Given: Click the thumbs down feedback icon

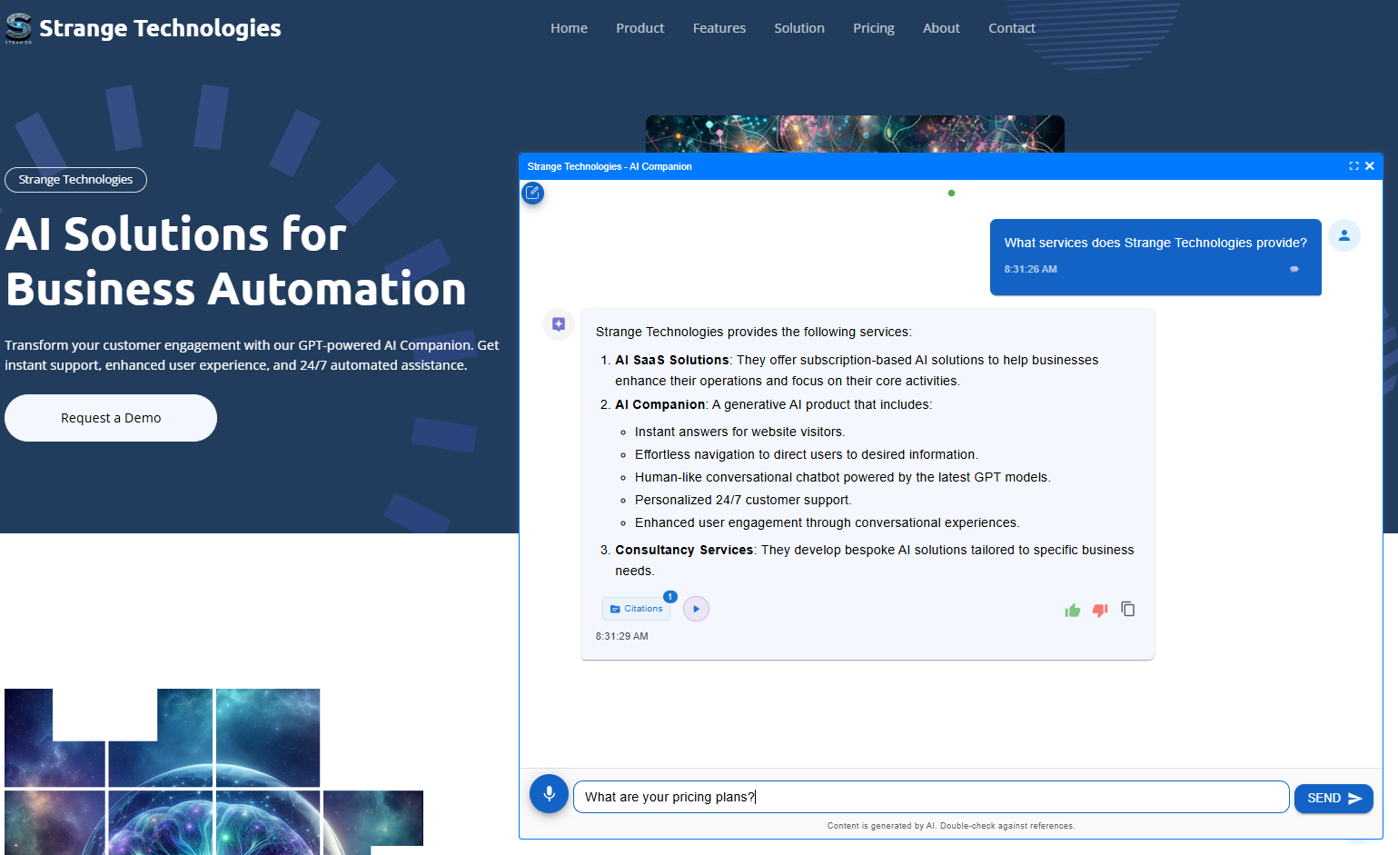Looking at the screenshot, I should pos(1100,611).
